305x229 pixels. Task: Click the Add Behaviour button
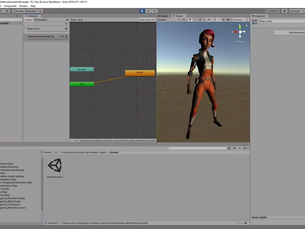[290, 32]
